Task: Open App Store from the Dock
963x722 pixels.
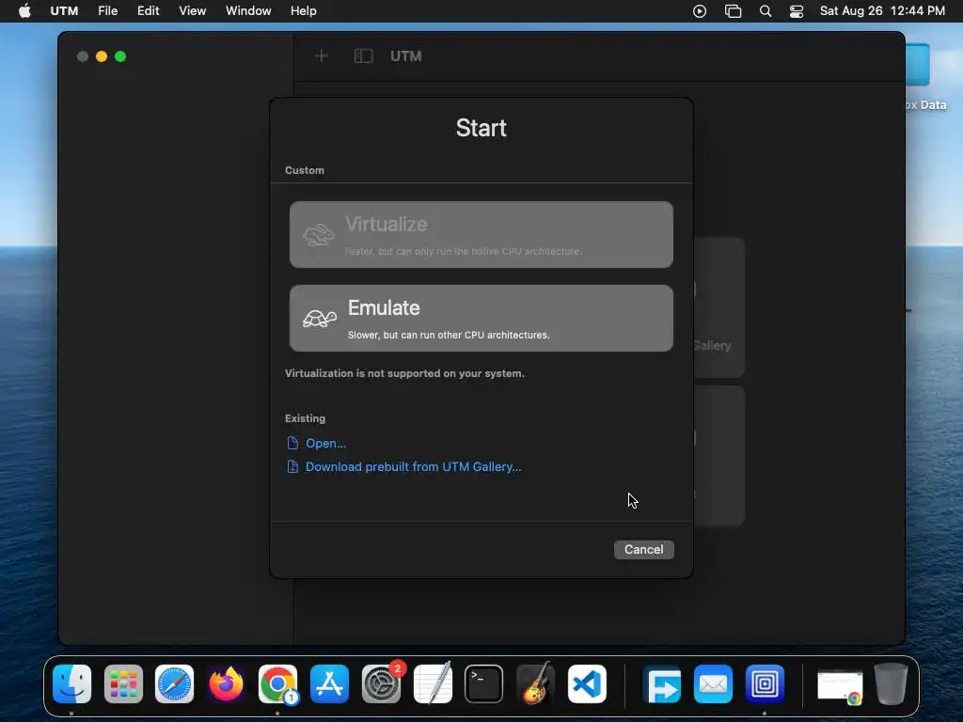Action: (329, 684)
